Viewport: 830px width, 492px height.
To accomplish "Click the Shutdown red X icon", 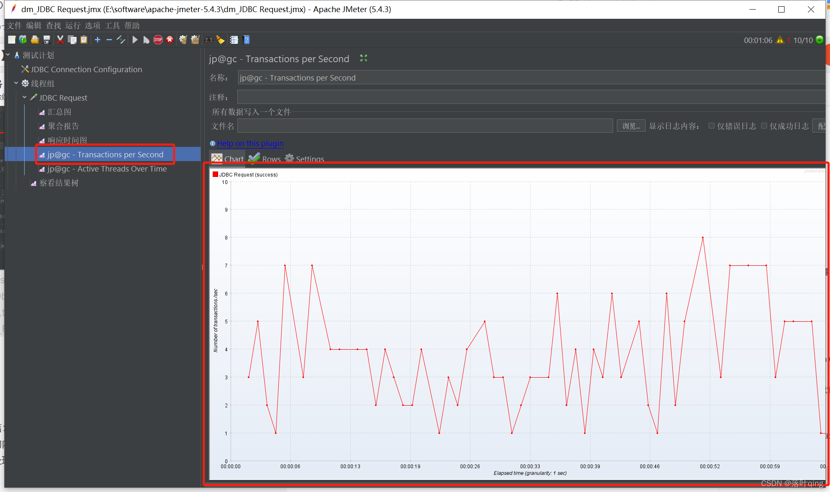I will coord(170,40).
